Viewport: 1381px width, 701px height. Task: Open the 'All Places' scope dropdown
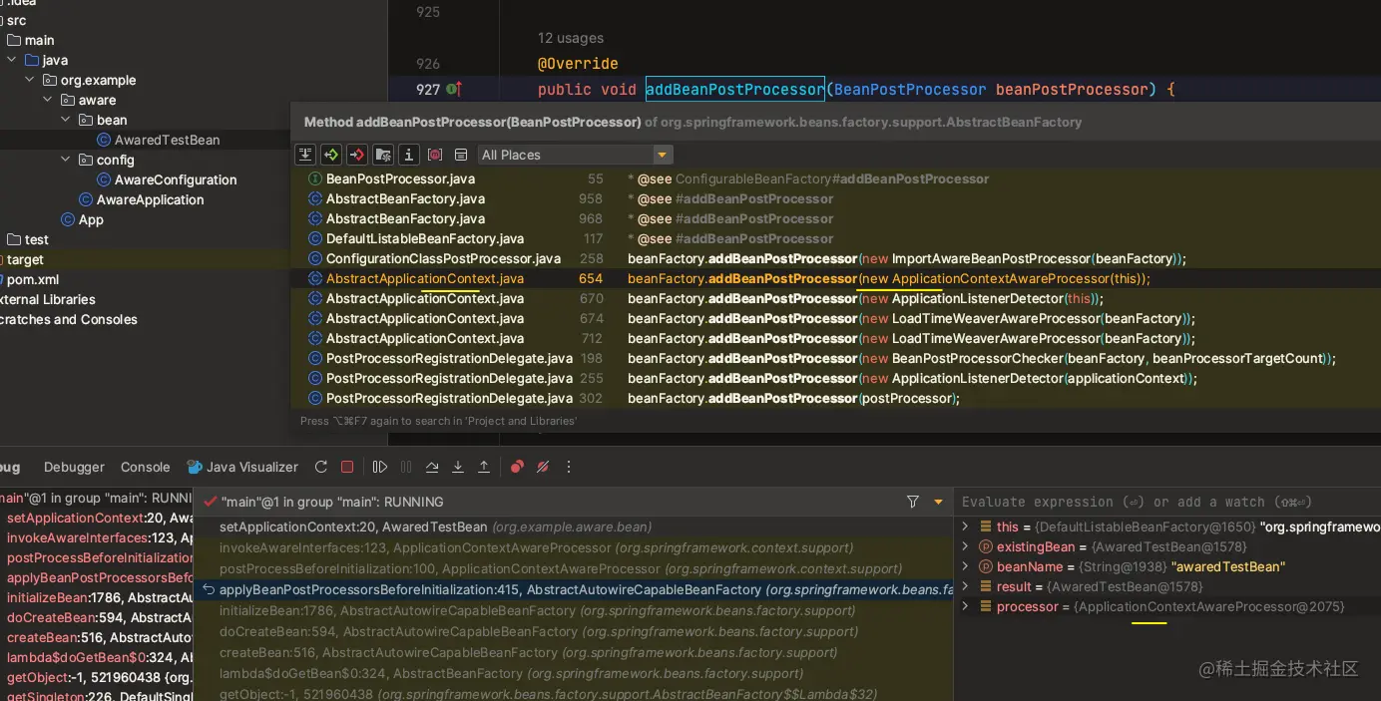pos(575,155)
